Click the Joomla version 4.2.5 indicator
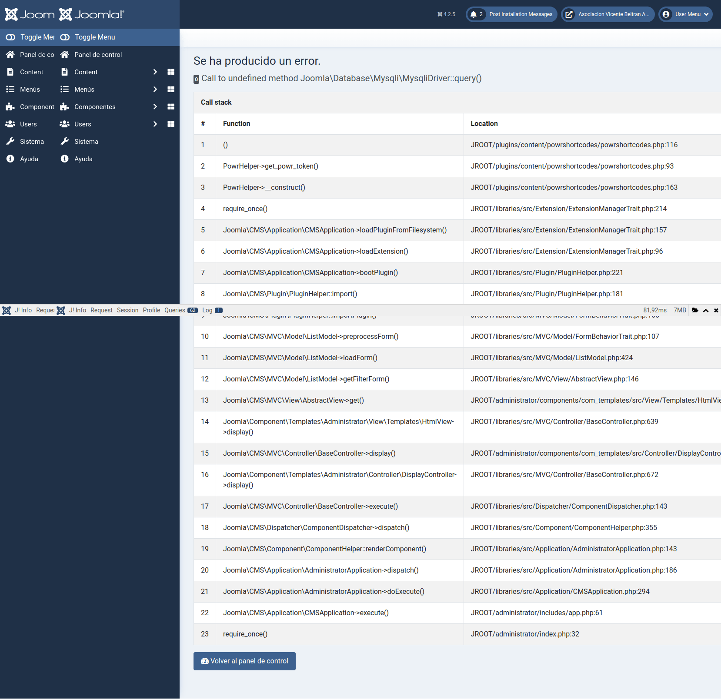 (447, 14)
